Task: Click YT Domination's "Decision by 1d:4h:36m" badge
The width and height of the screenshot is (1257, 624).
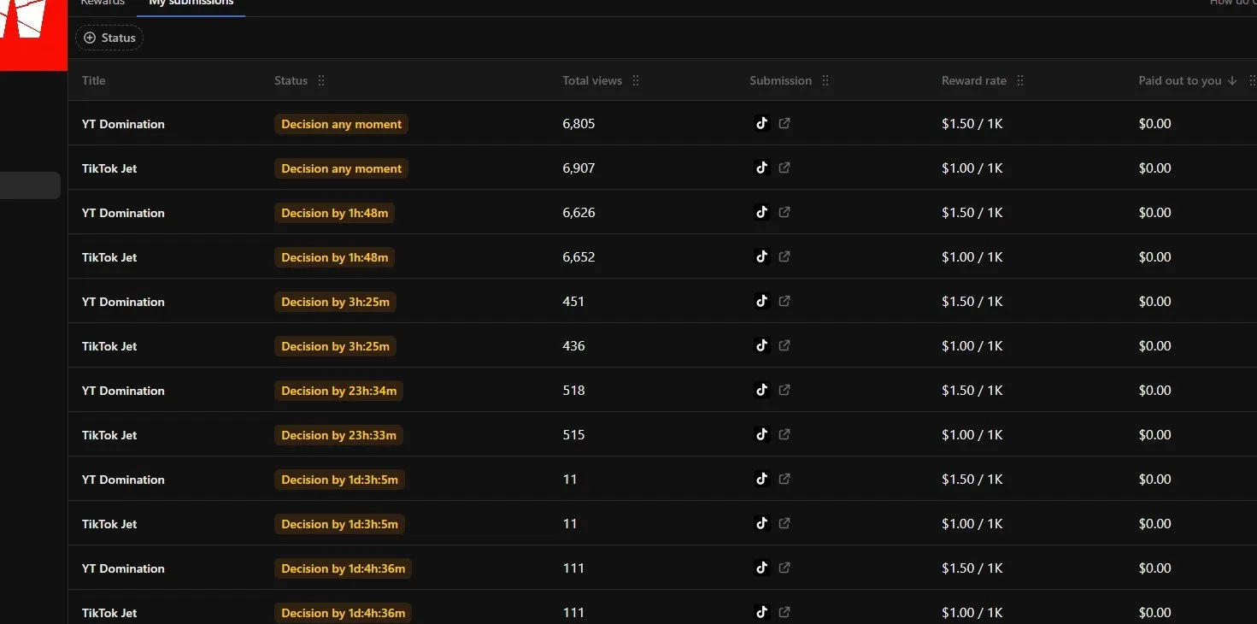Action: (343, 568)
